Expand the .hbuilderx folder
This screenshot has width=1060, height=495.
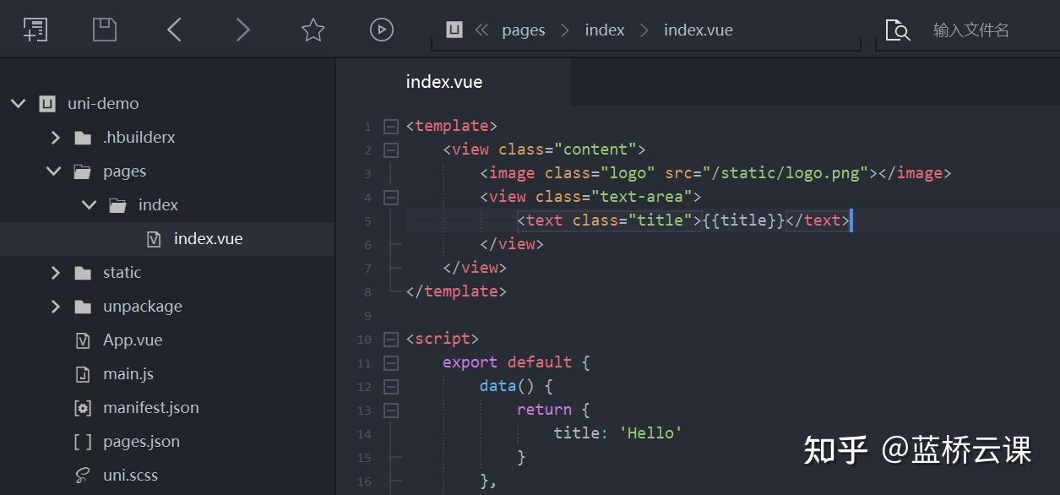point(56,138)
